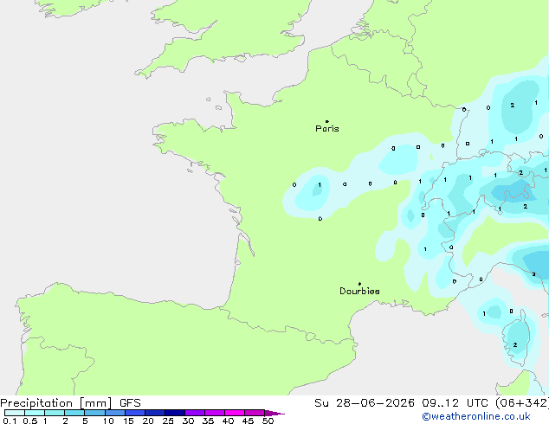Image resolution: width=549 pixels, height=424 pixels.
Task: Click the '0.1' legend scale label
Action: (x=10, y=421)
